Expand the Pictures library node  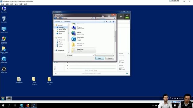click(x=56, y=44)
